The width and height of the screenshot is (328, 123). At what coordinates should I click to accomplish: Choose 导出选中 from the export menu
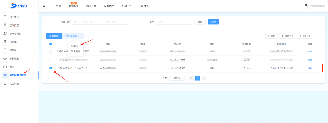point(76,46)
